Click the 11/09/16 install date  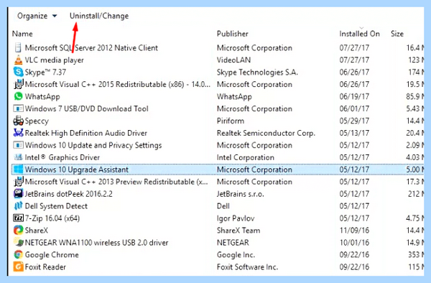354,231
